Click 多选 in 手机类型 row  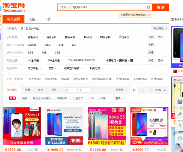pos(151,37)
